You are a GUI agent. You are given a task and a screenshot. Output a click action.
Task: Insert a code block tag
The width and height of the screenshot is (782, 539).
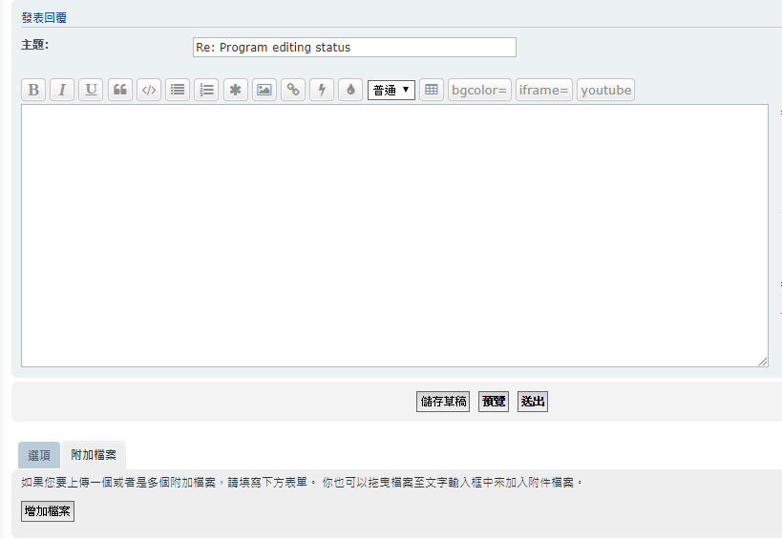[149, 90]
